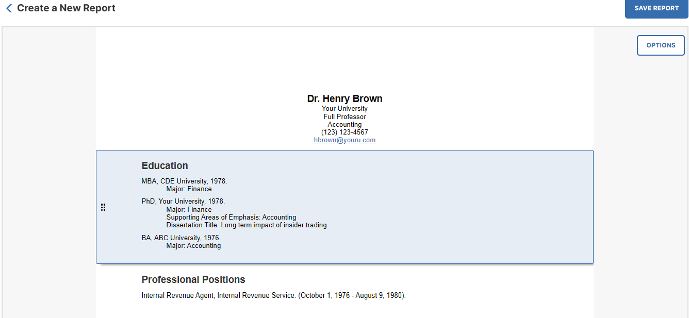The image size is (689, 318).
Task: Go back using the chevron arrow
Action: (x=9, y=8)
